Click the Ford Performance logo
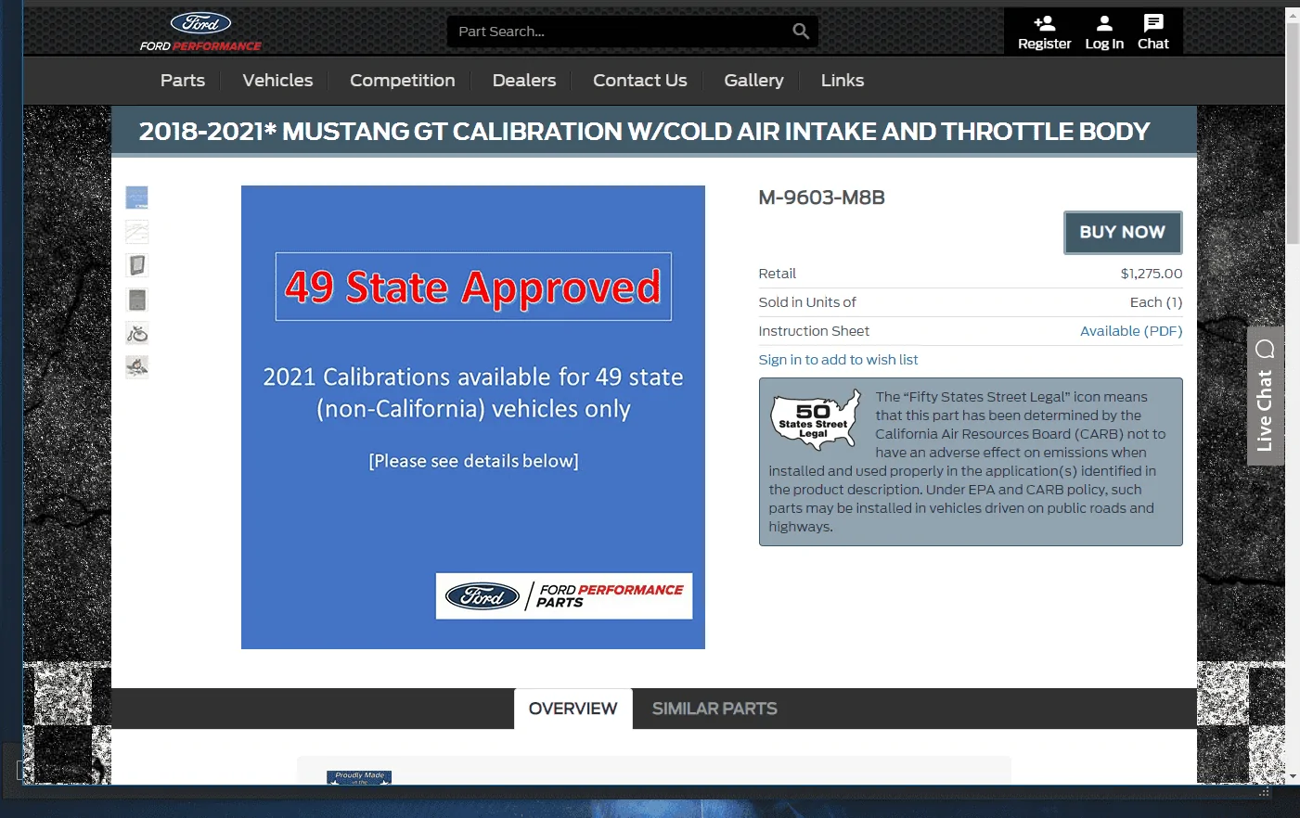 point(200,32)
